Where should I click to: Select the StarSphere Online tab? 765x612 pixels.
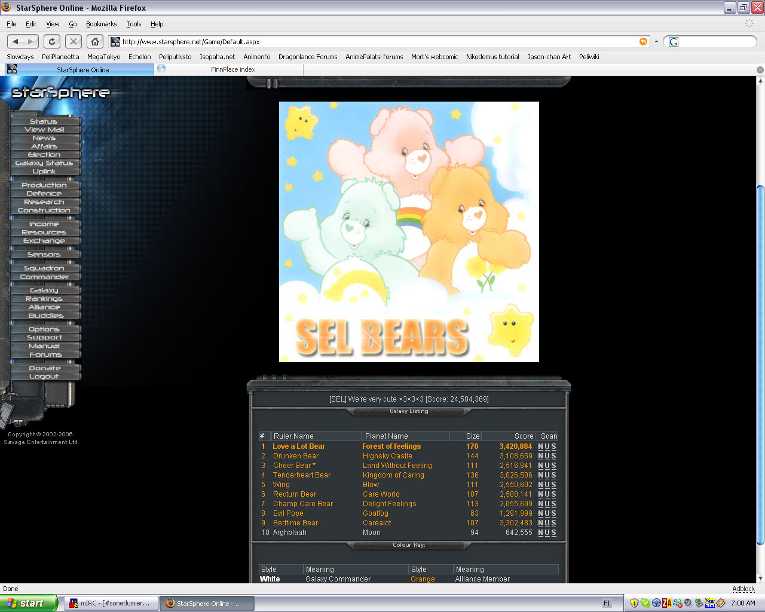[x=79, y=69]
